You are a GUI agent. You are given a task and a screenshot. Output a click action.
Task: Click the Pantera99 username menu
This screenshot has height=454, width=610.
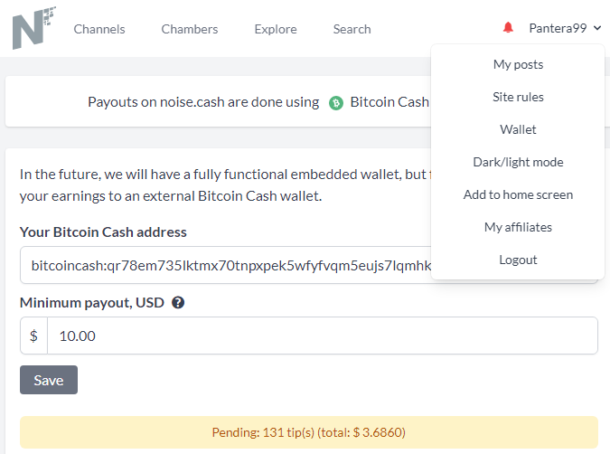pyautogui.click(x=558, y=28)
